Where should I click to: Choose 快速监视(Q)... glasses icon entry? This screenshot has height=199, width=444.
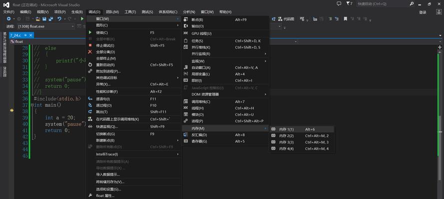[133, 126]
